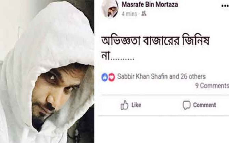Image resolution: width=229 pixels, height=143 pixels.
Task: Open Masrafe Bin Mortaza's profile name
Action: (x=150, y=4)
